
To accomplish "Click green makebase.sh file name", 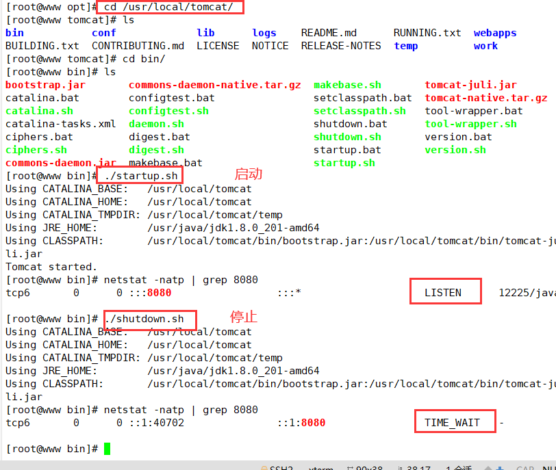I will tap(348, 85).
